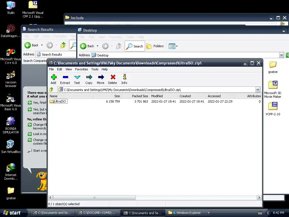Show hidden tray icons arrow
The image size is (289, 217).
point(268,213)
